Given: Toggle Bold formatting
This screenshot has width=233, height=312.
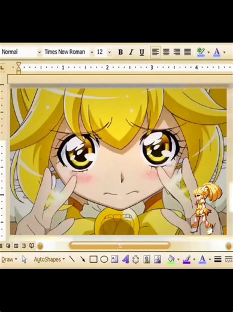Looking at the screenshot, I should [120, 52].
